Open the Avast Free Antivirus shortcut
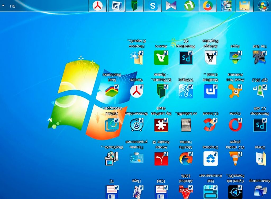This screenshot has width=271, height=199. click(235, 91)
